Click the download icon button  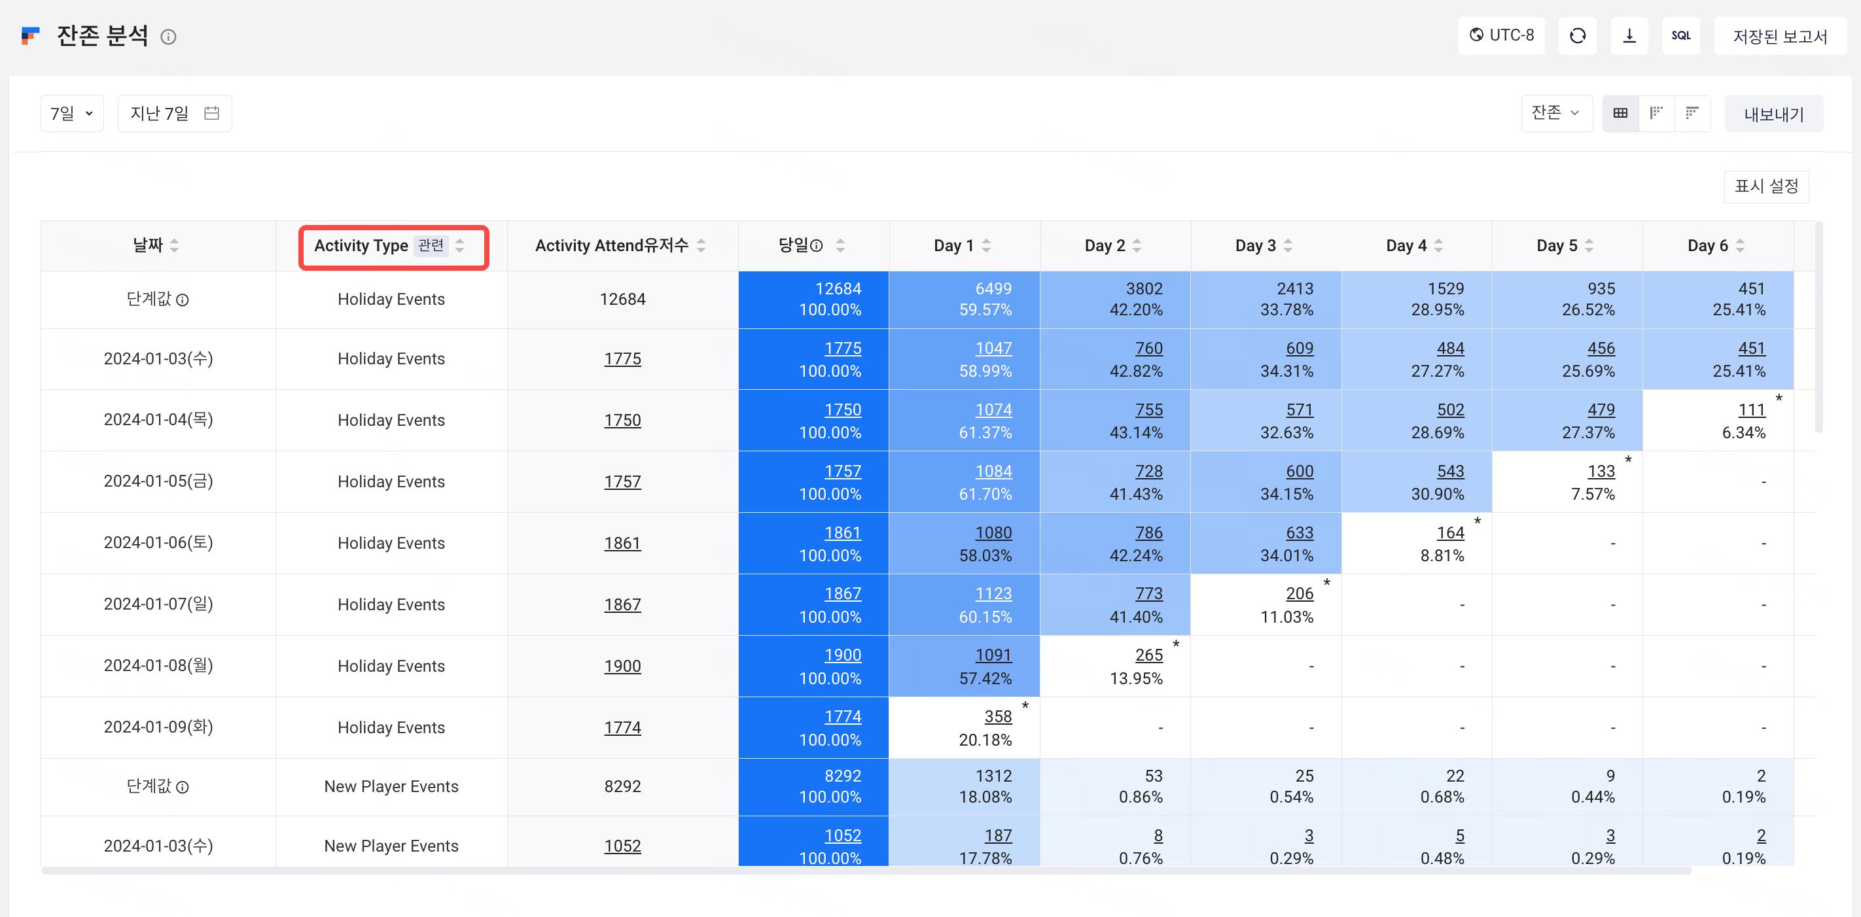tap(1629, 35)
